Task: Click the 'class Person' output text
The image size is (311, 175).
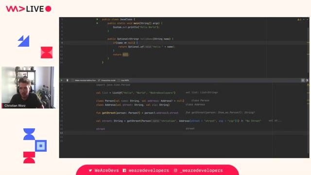Action: coord(200,101)
